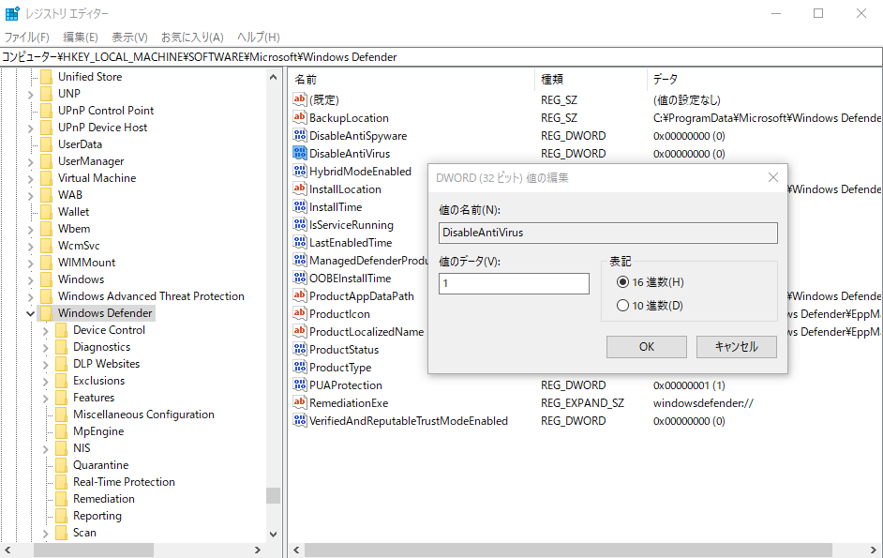Expand the Diagnostics subkey

pos(46,348)
